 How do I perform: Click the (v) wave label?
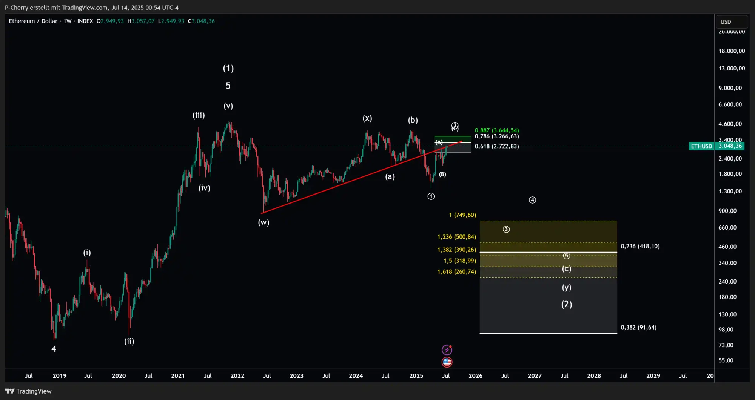click(228, 106)
